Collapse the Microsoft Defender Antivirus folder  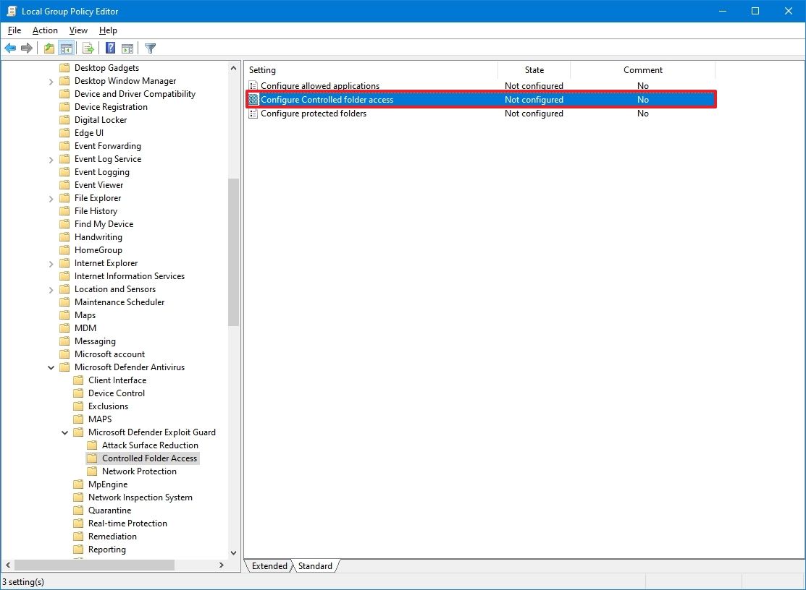(50, 367)
